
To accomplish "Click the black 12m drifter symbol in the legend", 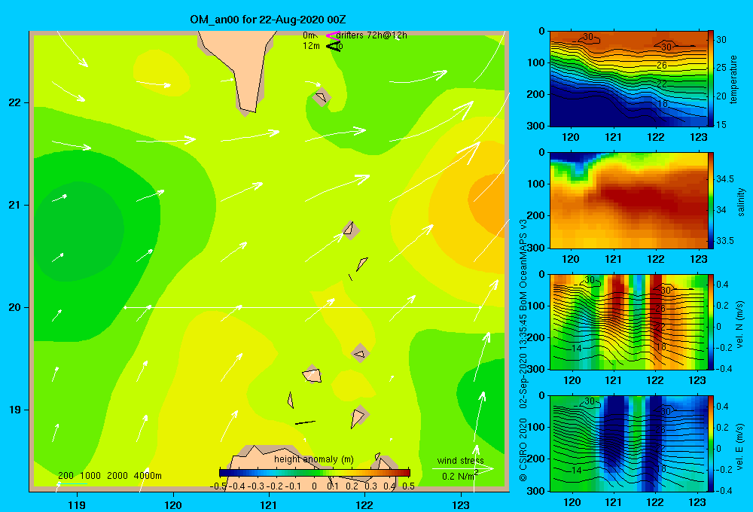I will point(334,46).
